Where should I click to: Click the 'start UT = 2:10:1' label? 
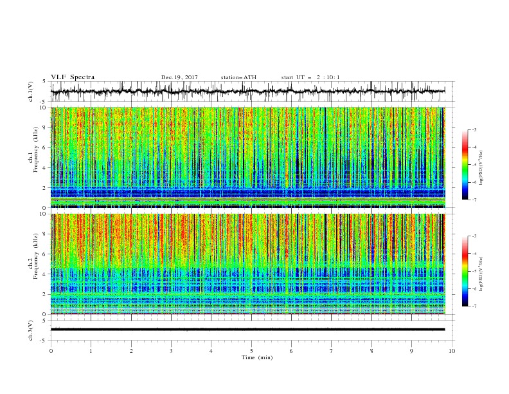(x=310, y=77)
